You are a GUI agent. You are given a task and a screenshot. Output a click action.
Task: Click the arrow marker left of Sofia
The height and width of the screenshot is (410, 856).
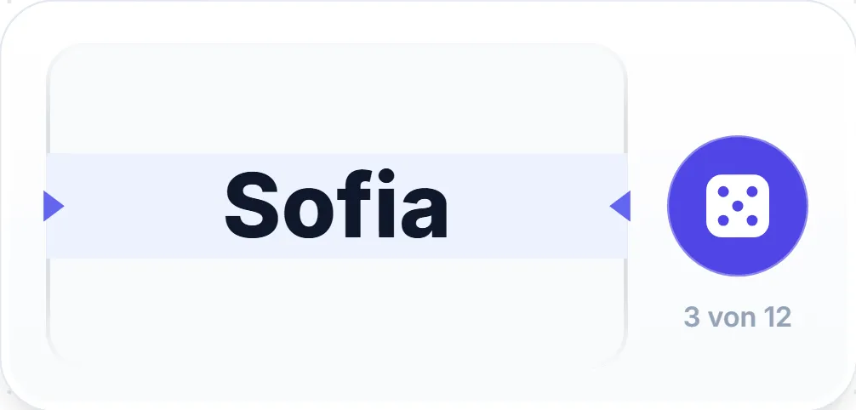(x=54, y=206)
